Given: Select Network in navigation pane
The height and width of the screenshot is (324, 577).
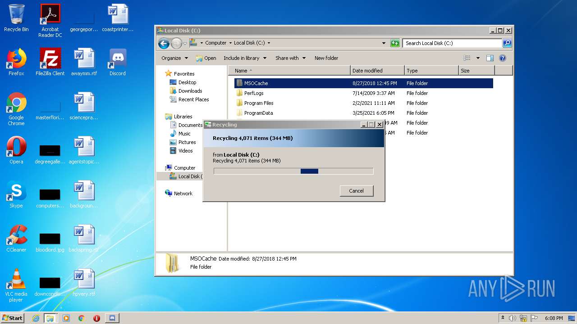Looking at the screenshot, I should pos(179,193).
